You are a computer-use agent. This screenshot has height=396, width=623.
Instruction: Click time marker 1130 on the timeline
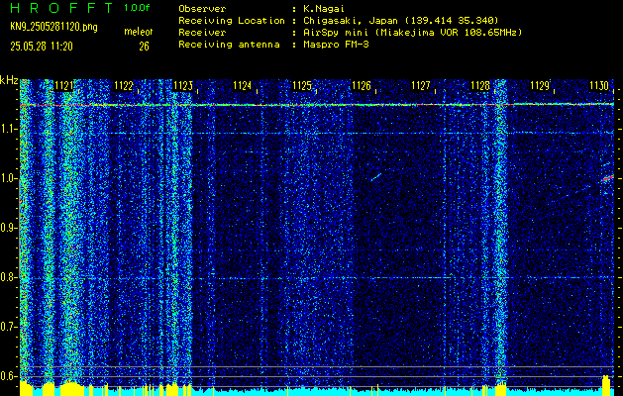599,86
